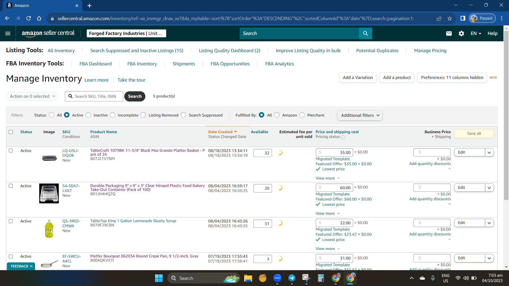Select the Listing Removed status filter
The width and height of the screenshot is (509, 286).
(143, 115)
